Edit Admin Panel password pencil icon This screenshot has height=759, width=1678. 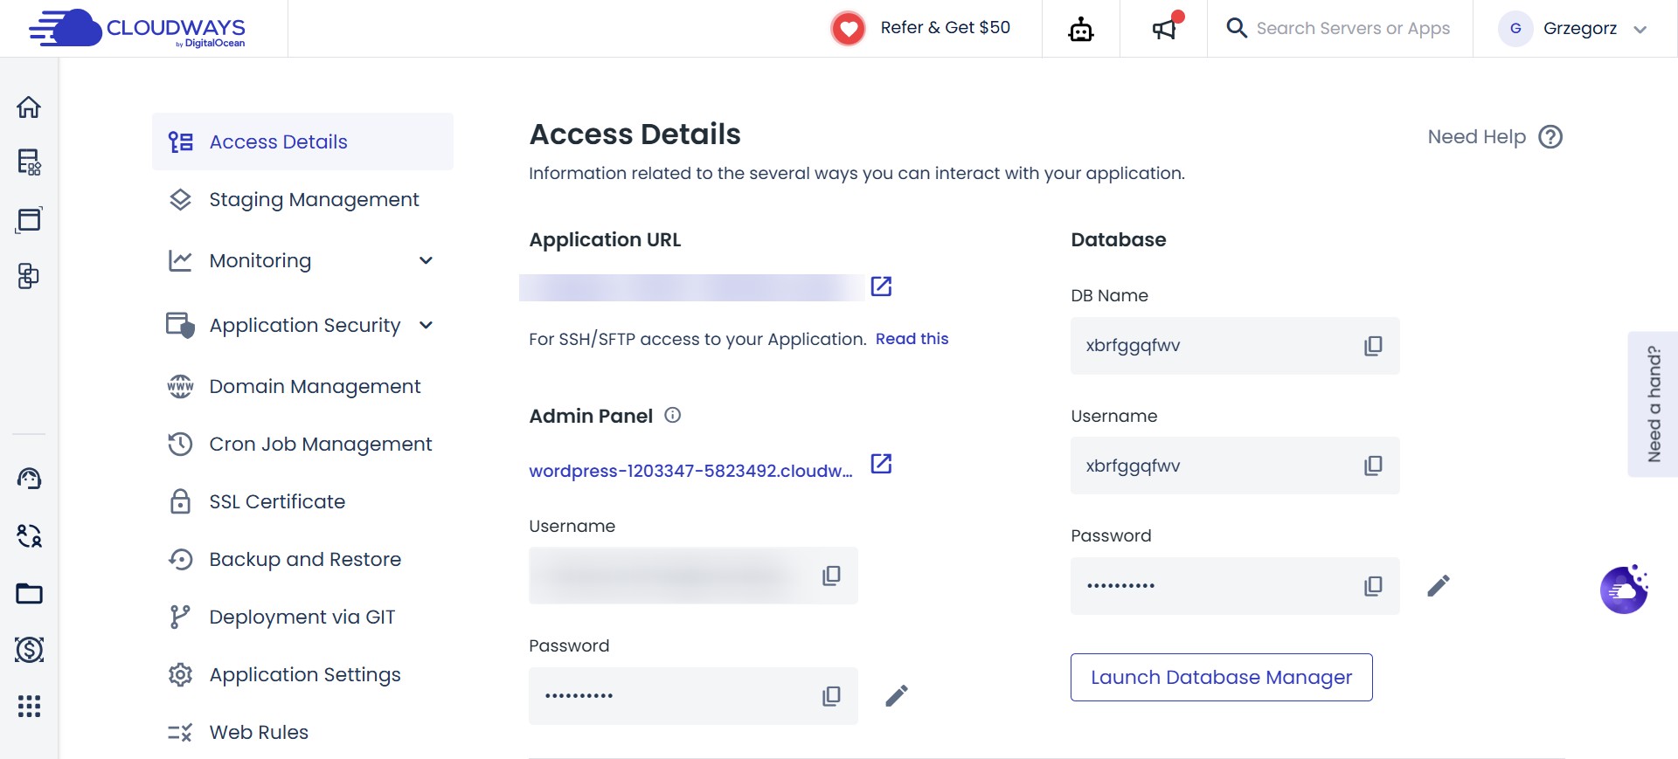(x=897, y=695)
